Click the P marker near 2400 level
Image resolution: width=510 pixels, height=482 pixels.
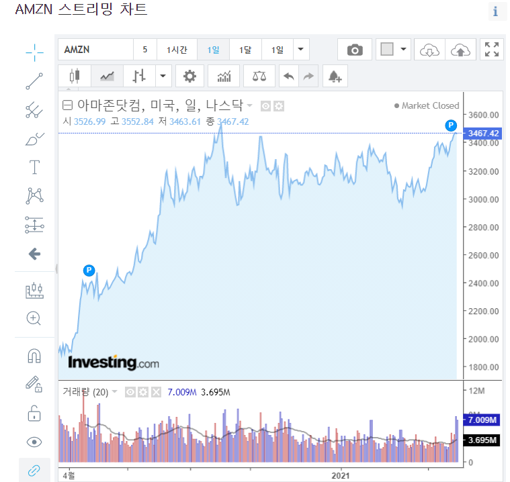click(89, 270)
